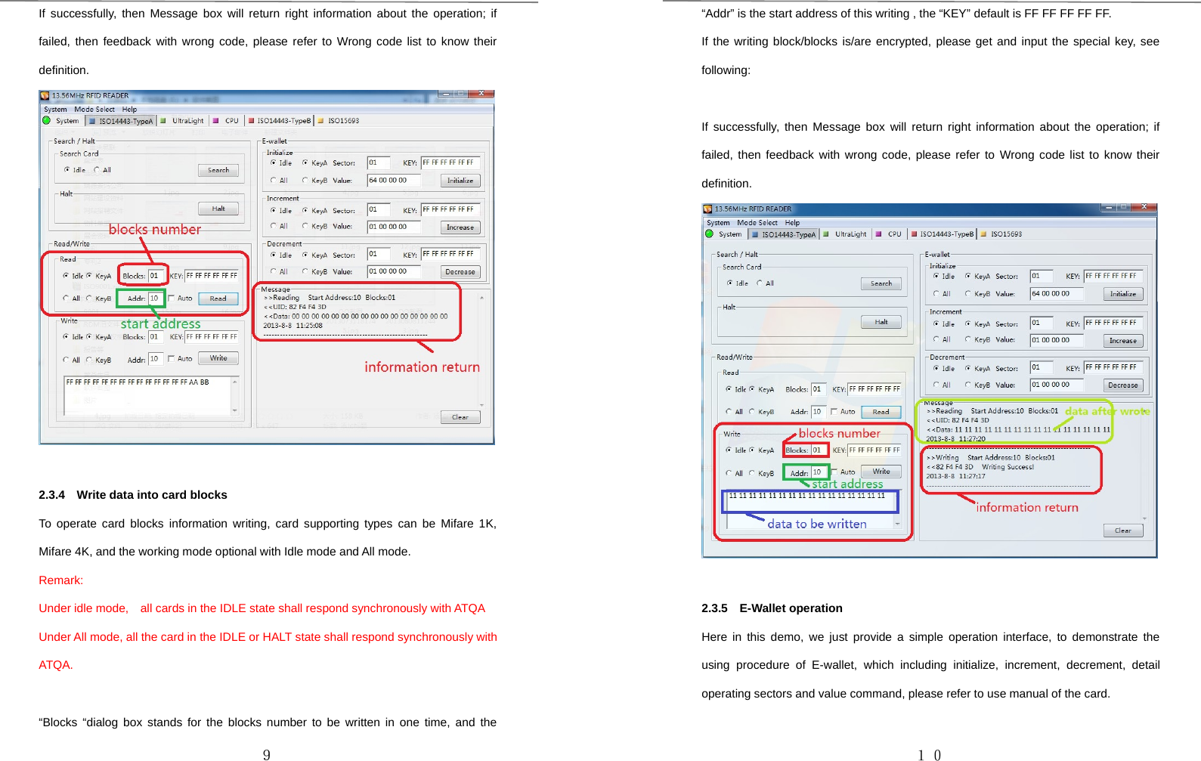
Task: Click Clear button in page 10 screenshot
Action: [x=1123, y=531]
